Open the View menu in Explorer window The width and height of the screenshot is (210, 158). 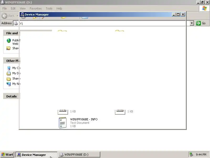pos(23,8)
